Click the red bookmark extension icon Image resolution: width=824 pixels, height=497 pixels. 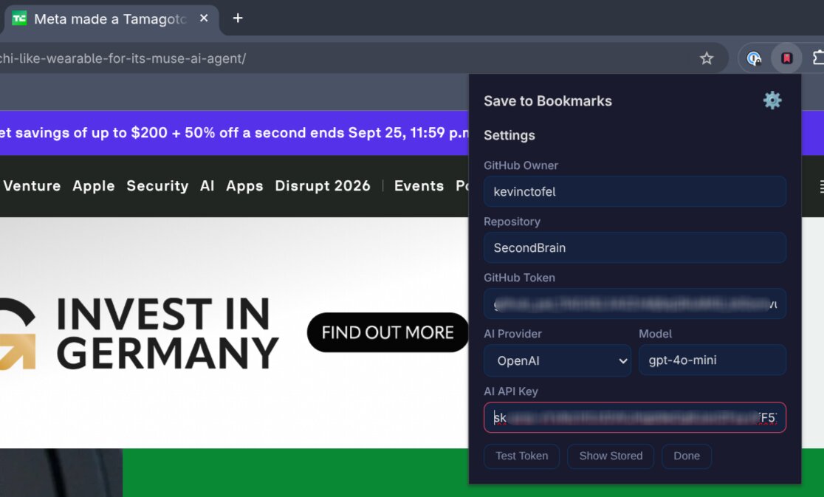[x=786, y=58]
